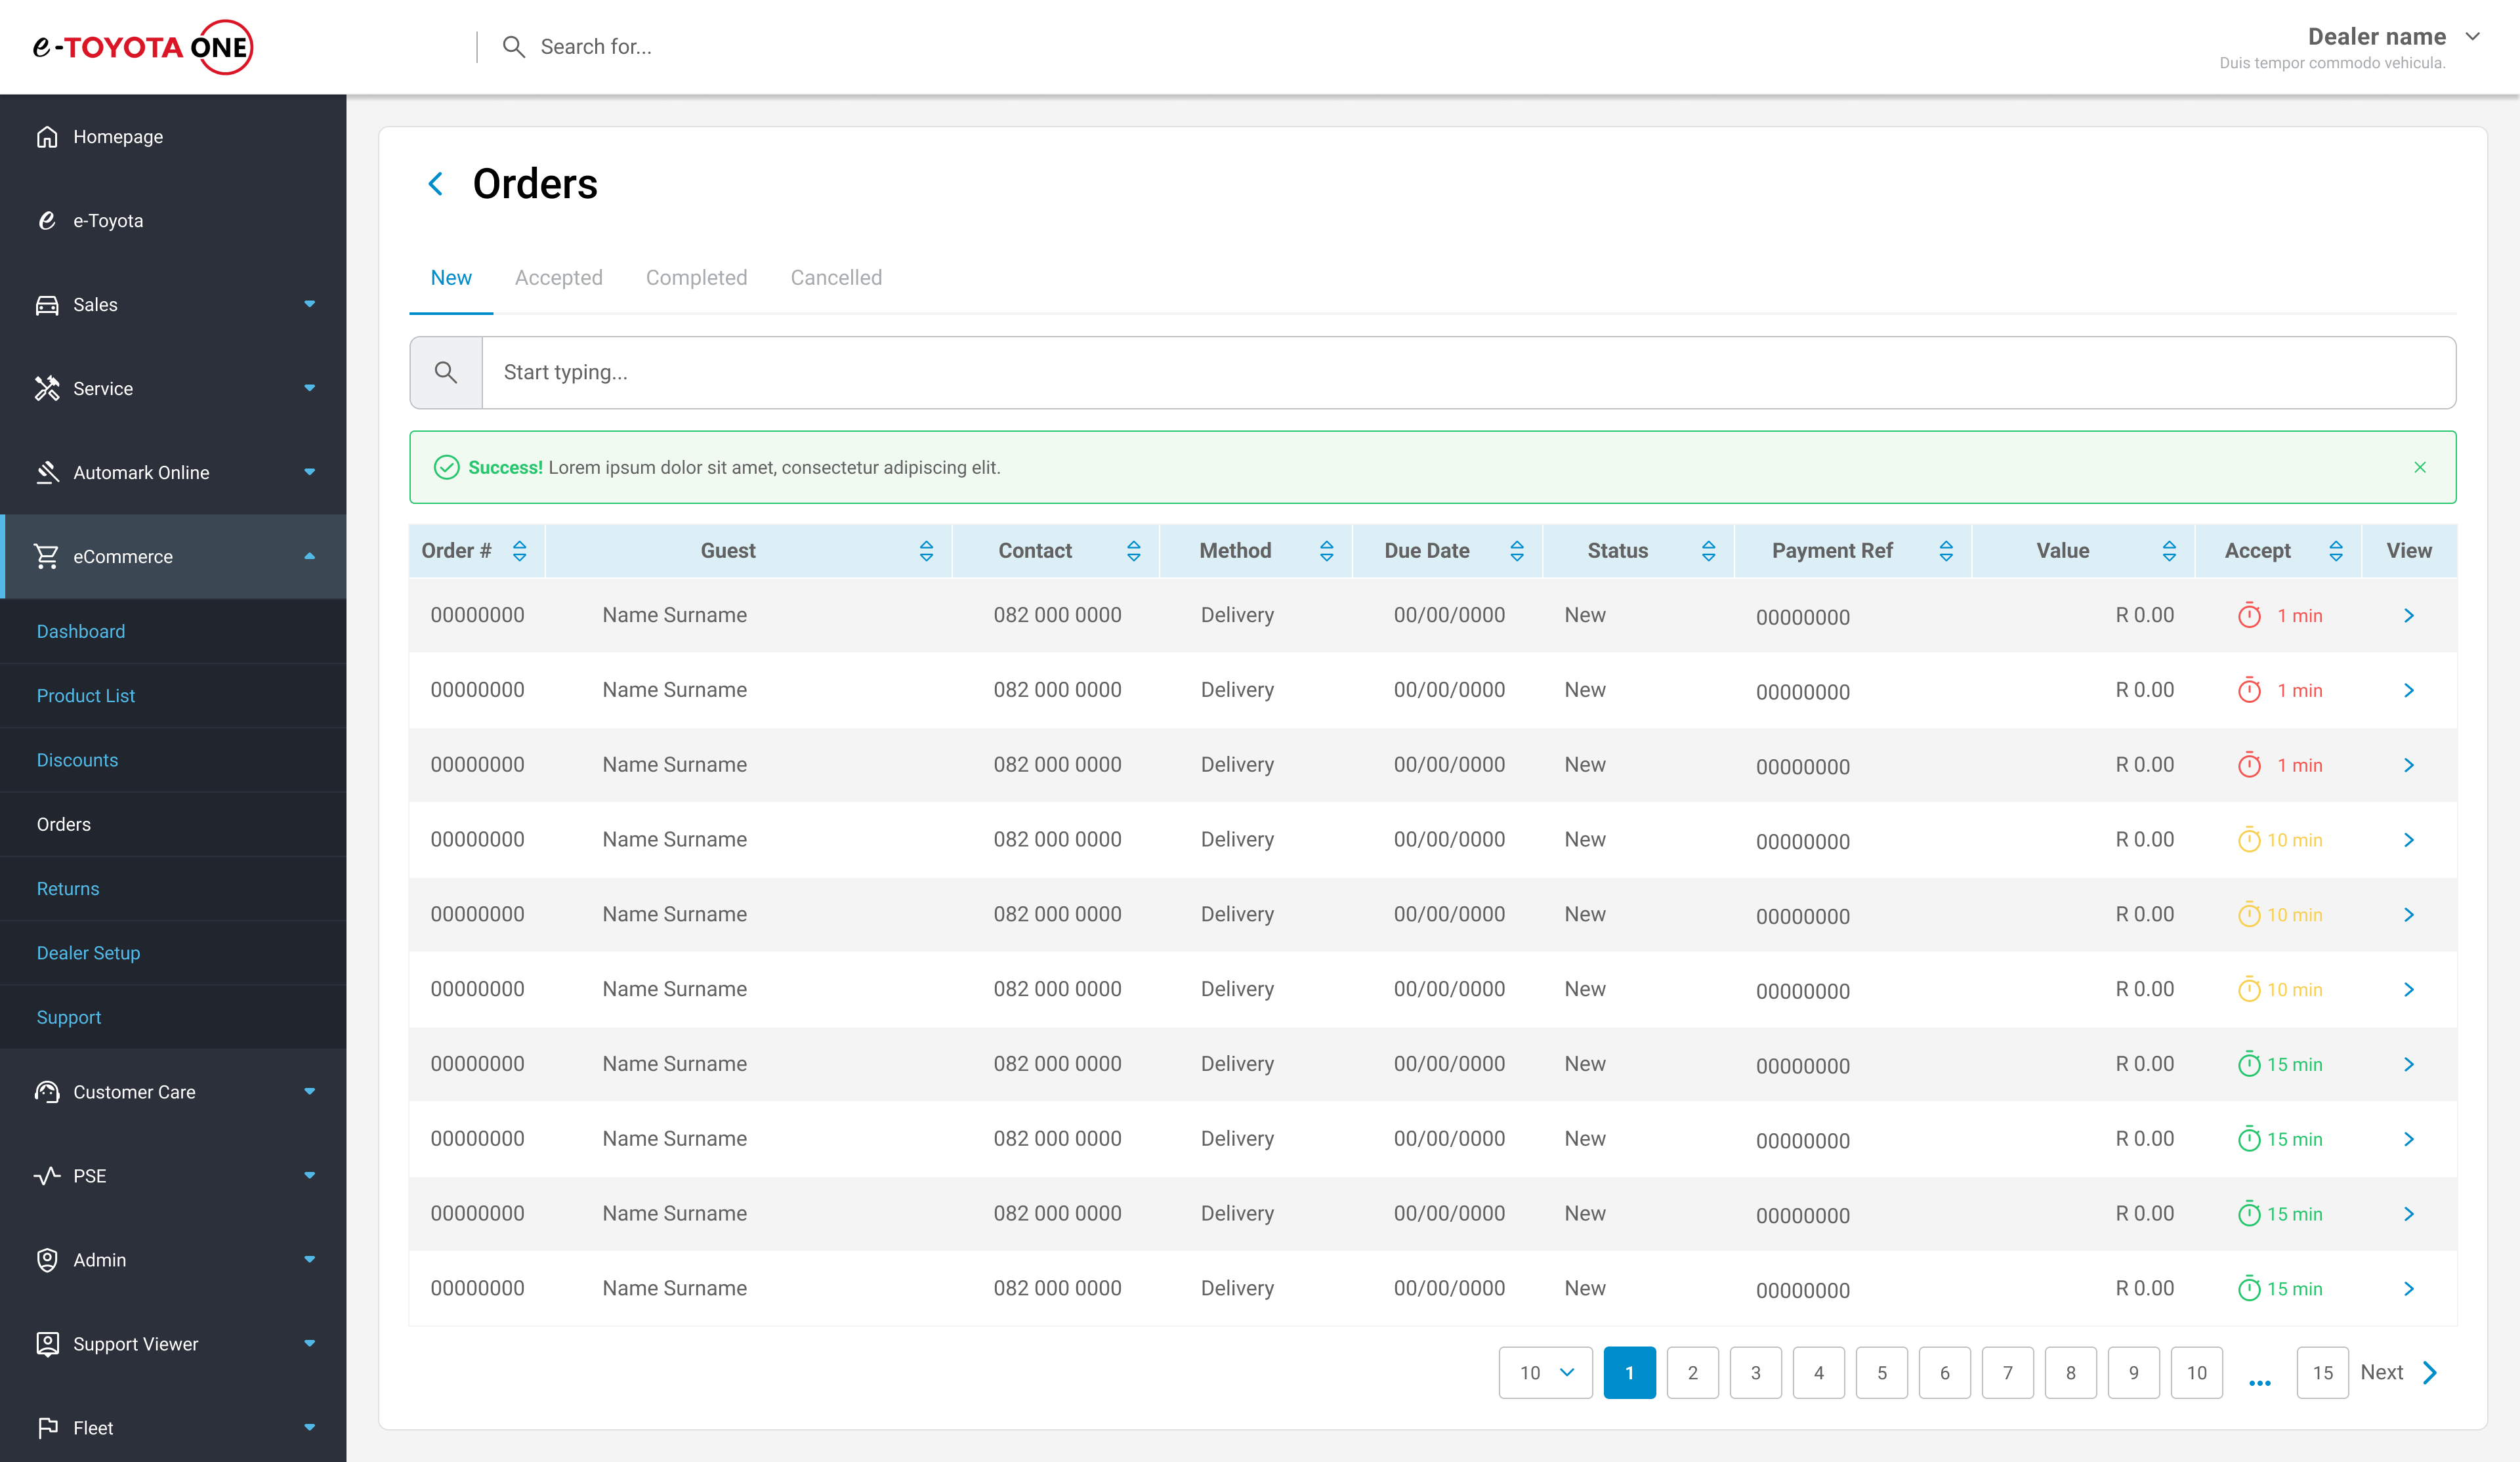The image size is (2520, 1462).
Task: Click the Start typing search field
Action: (1467, 373)
